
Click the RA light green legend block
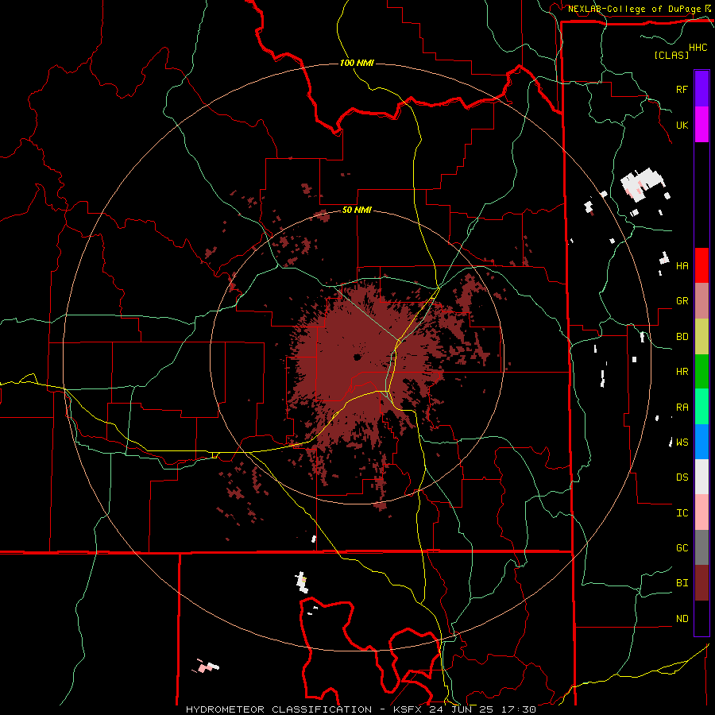(701, 407)
